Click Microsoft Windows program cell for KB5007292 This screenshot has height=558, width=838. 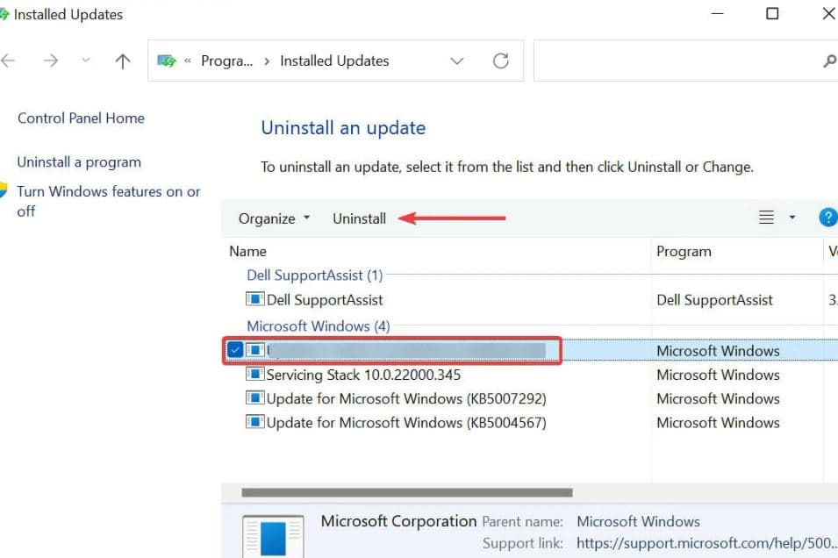718,398
